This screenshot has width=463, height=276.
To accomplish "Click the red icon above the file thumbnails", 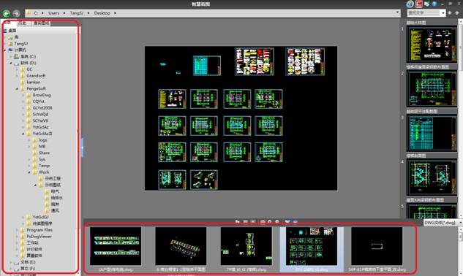I will [263, 222].
